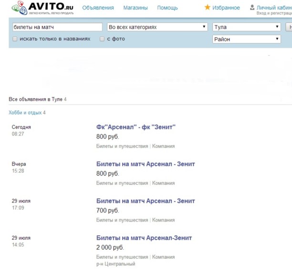Open the 'Билеты на матч Арсенал-Зенит' 2 000 руб. listing

(144, 238)
